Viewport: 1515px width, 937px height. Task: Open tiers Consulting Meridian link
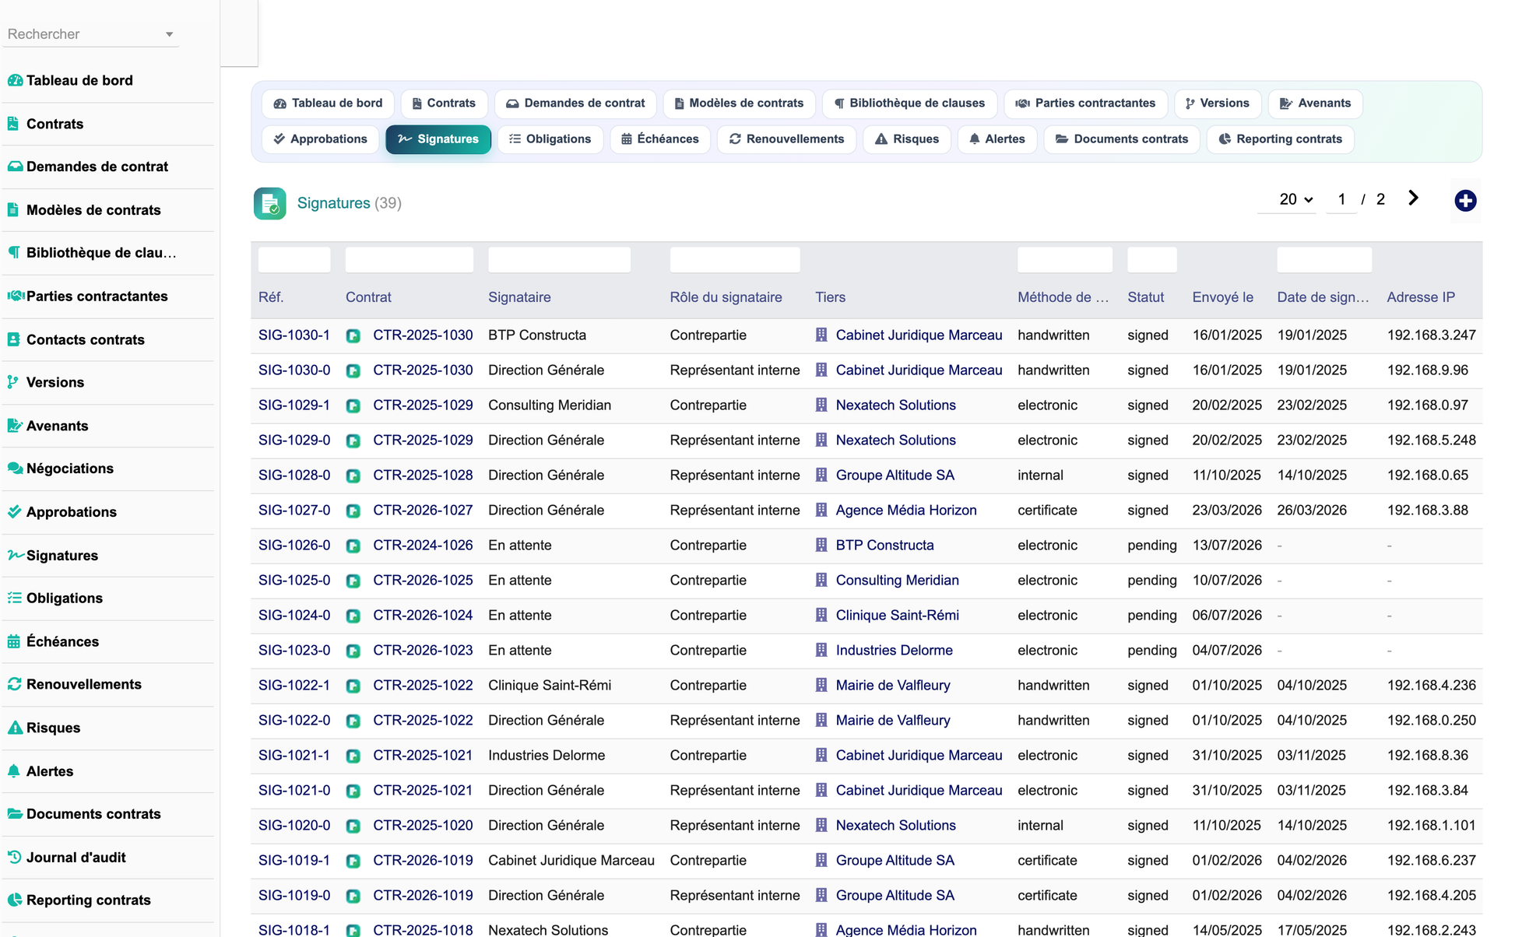[x=897, y=581]
